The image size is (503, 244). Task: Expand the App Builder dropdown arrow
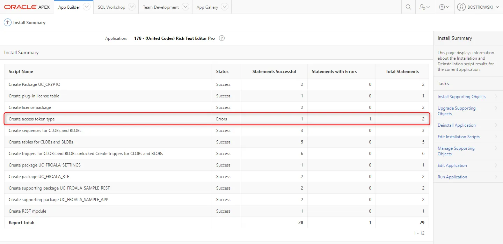pyautogui.click(x=87, y=7)
